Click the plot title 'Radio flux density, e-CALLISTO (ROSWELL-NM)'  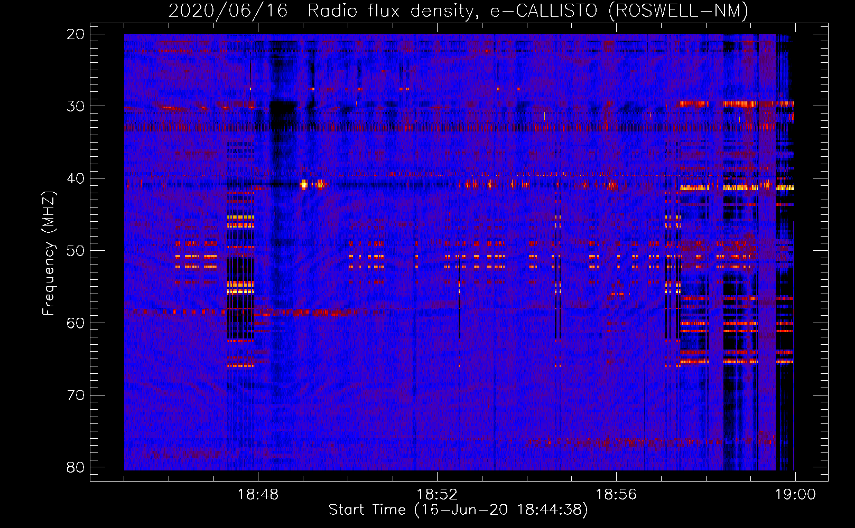point(528,11)
